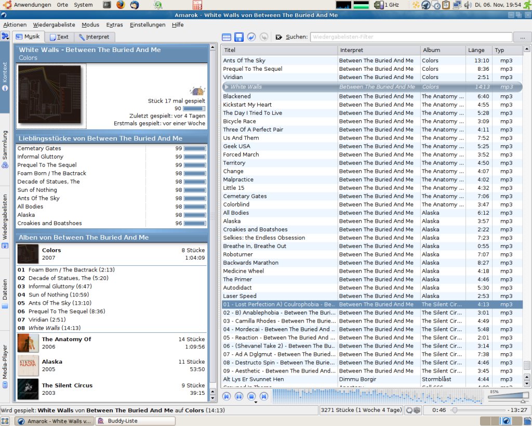532x426 pixels.
Task: Clear the search filter with the black arrow icon
Action: point(278,37)
